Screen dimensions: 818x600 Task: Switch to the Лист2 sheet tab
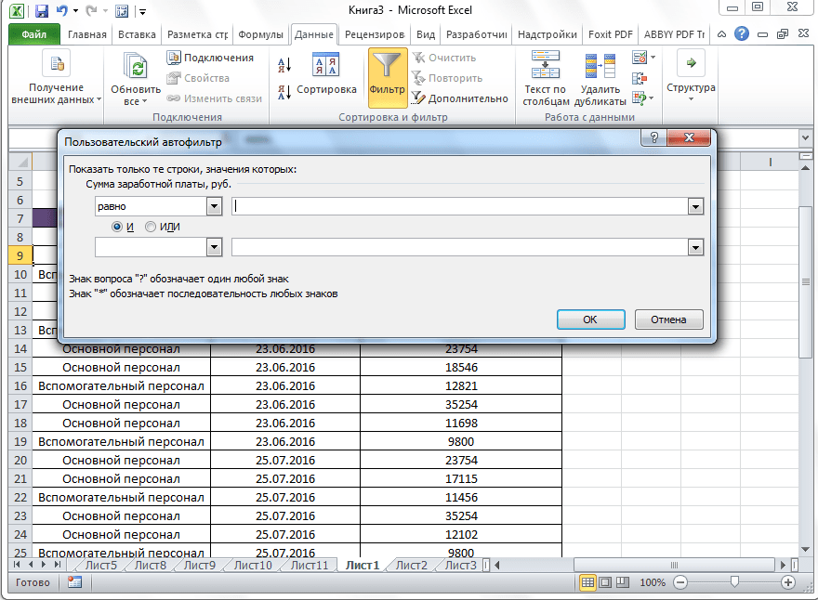(411, 565)
